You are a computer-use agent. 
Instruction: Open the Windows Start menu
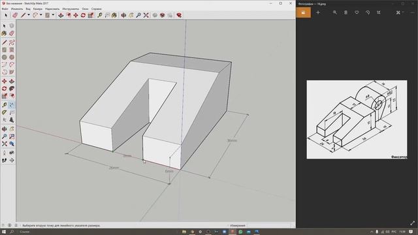(4, 232)
